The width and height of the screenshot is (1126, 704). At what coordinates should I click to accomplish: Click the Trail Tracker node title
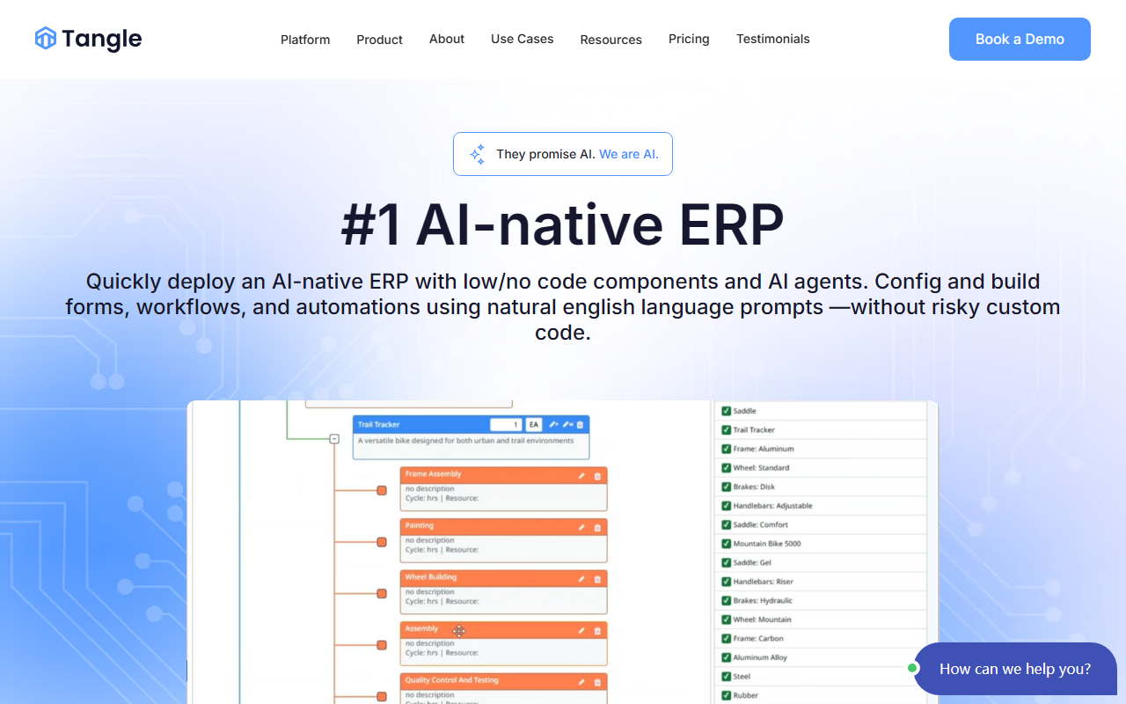379,424
